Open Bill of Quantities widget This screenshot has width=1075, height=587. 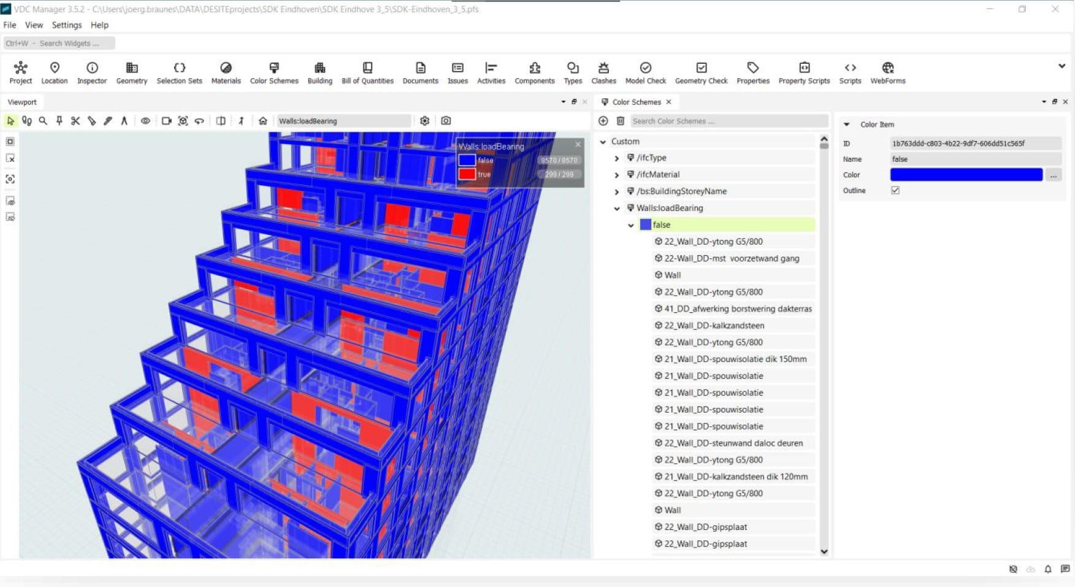[x=367, y=72]
